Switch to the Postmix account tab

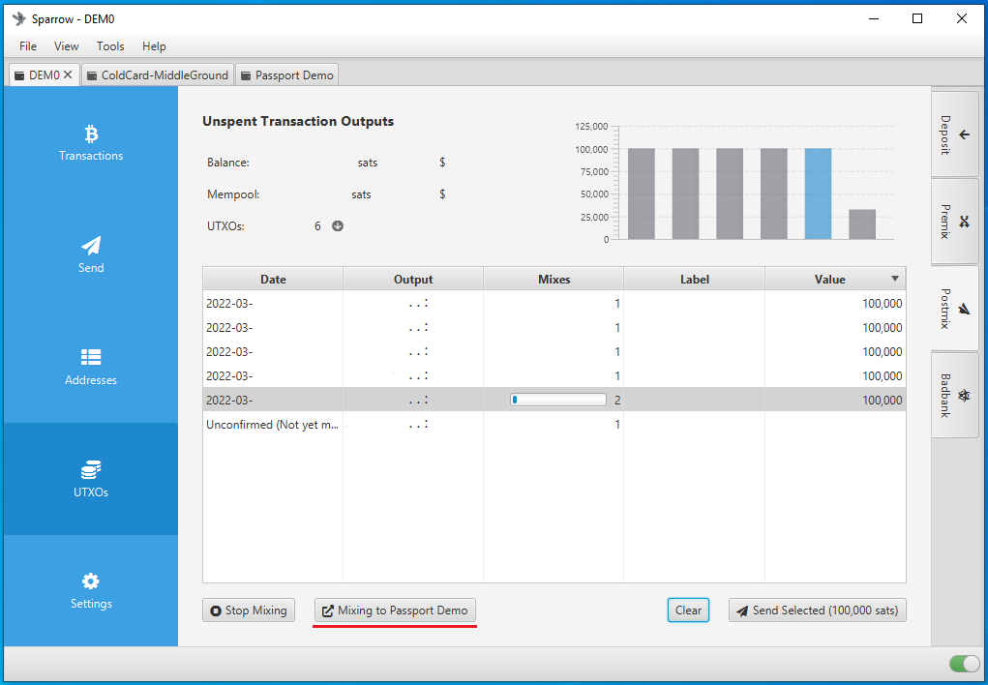(954, 309)
